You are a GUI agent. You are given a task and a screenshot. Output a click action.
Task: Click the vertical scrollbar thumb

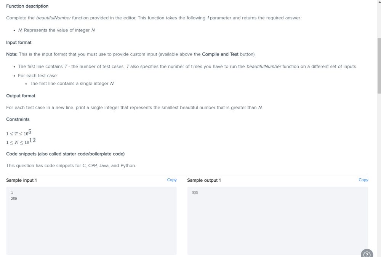379,65
